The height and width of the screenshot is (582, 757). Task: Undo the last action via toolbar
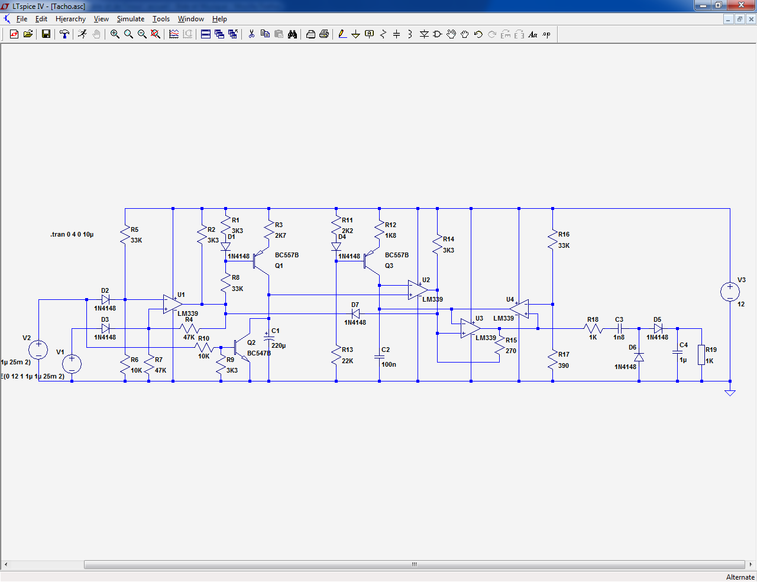(478, 34)
